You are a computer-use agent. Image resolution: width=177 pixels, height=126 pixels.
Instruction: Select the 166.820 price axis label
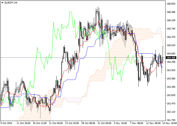(x=171, y=4)
